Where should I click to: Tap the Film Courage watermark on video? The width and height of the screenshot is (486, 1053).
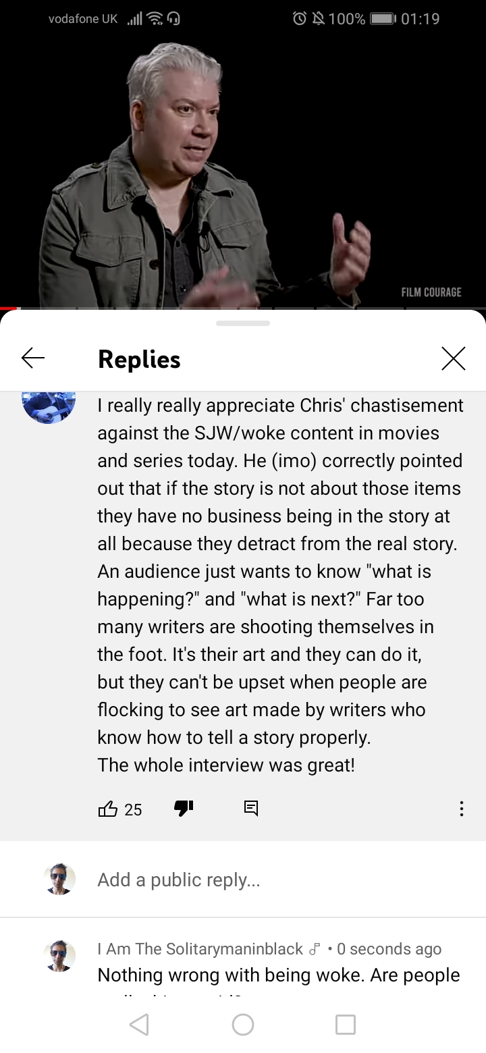tap(431, 292)
